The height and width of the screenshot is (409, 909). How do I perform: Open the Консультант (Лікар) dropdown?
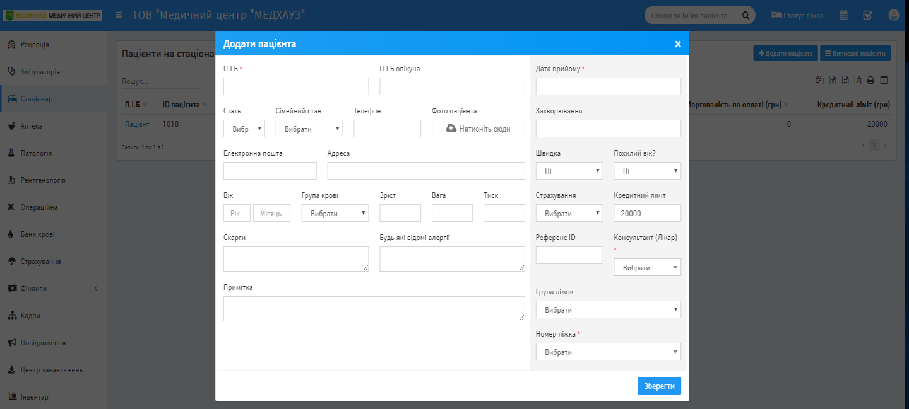648,267
